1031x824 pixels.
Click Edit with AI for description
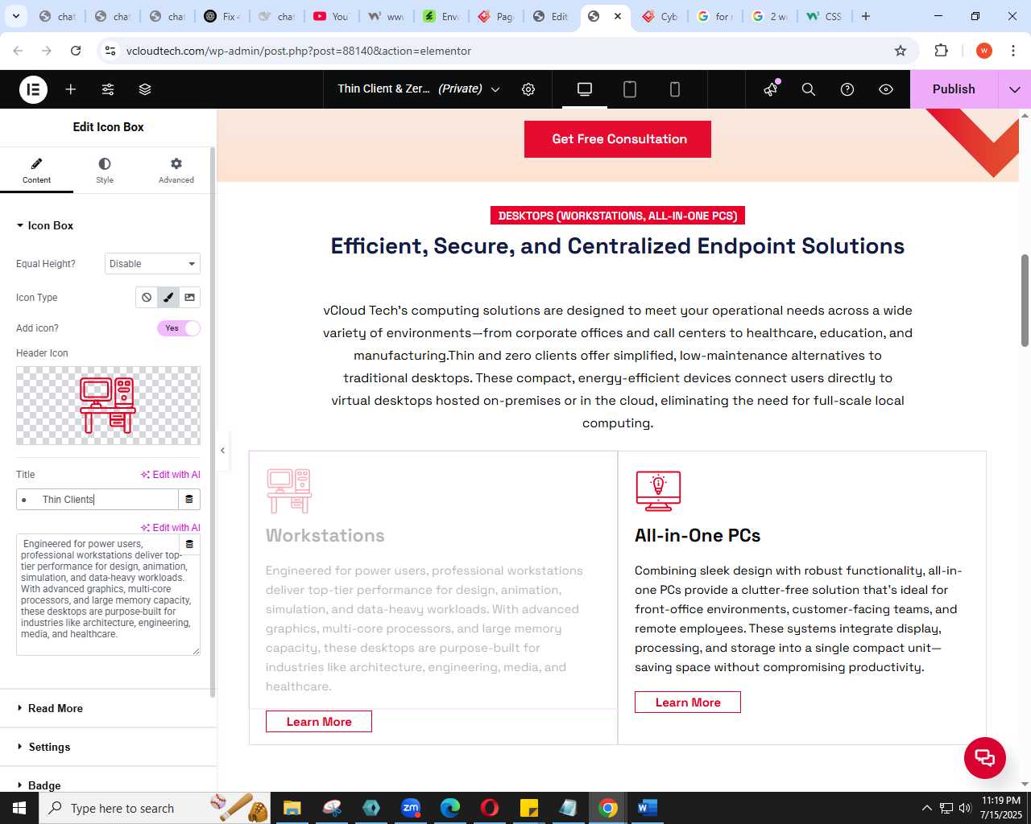[x=171, y=528]
